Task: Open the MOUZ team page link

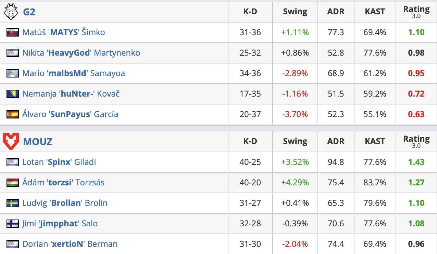Action: 38,142
